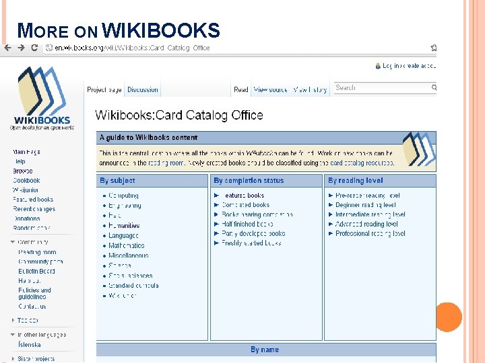Open Main Page in the sidebar
Screen dimensions: 485x363
click(x=26, y=152)
